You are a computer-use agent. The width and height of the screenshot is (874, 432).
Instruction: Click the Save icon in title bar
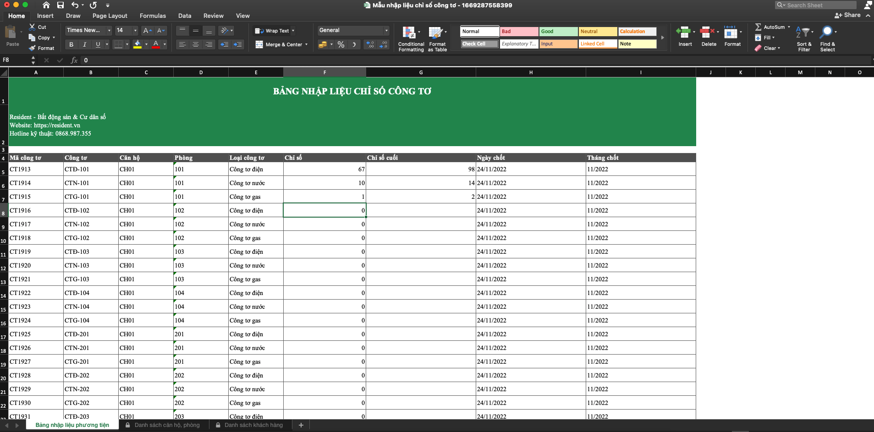coord(60,5)
